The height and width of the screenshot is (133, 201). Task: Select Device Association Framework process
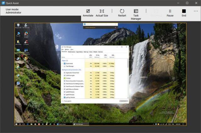point(88,81)
